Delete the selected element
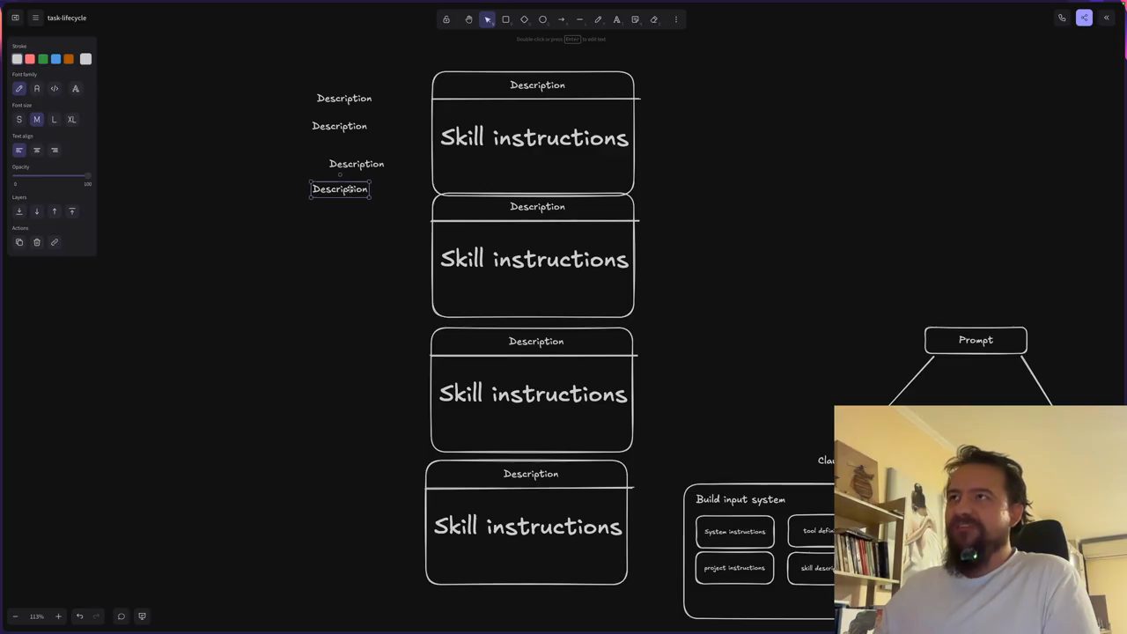Image resolution: width=1127 pixels, height=634 pixels. click(37, 242)
